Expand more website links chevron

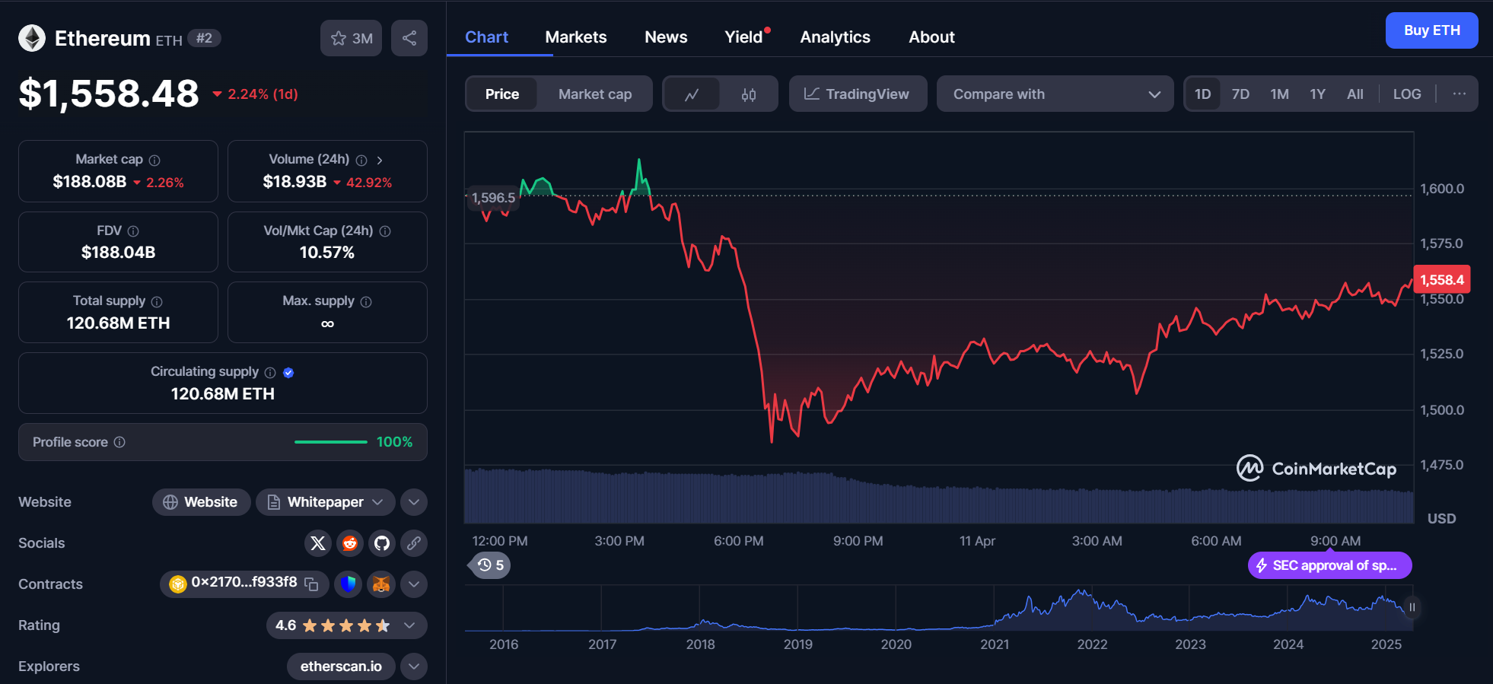(x=414, y=502)
